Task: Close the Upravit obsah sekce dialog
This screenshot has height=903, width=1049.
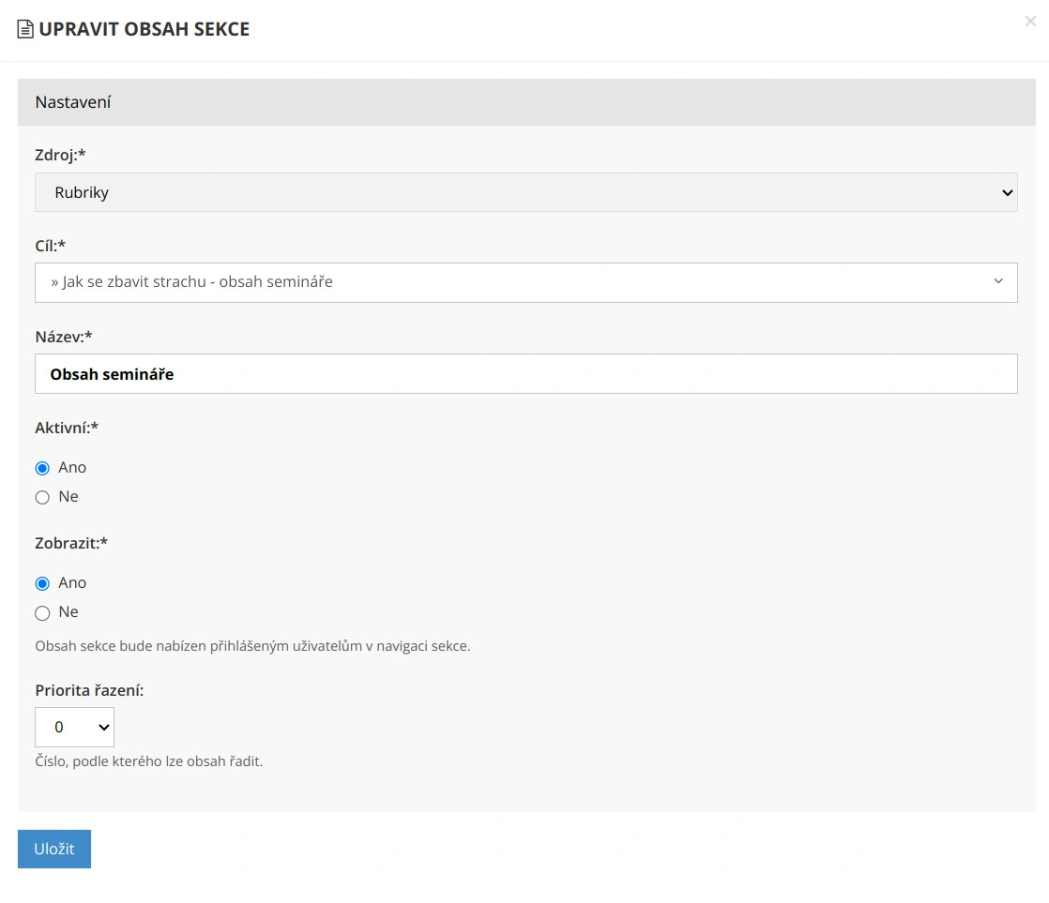Action: click(x=1029, y=22)
